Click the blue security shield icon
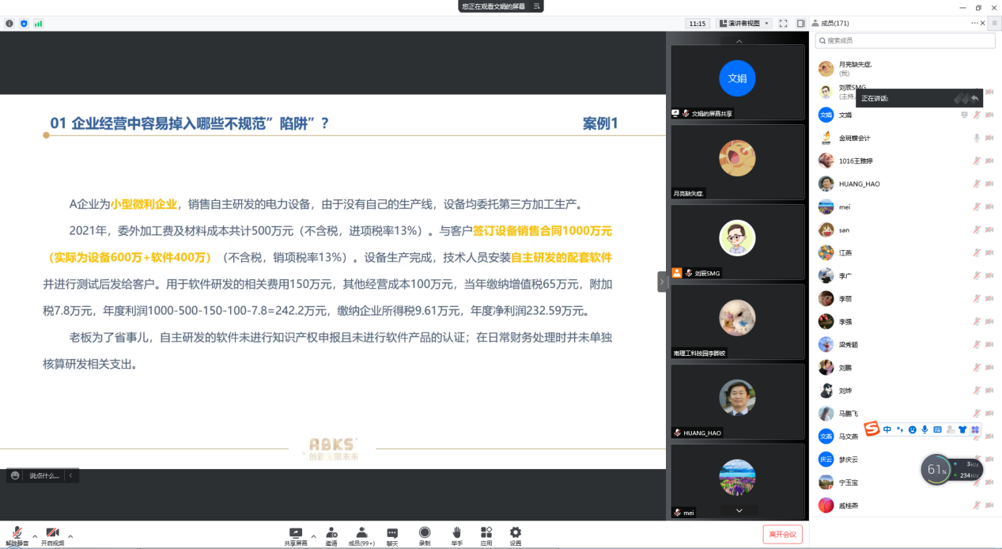1002x549 pixels. tap(24, 24)
